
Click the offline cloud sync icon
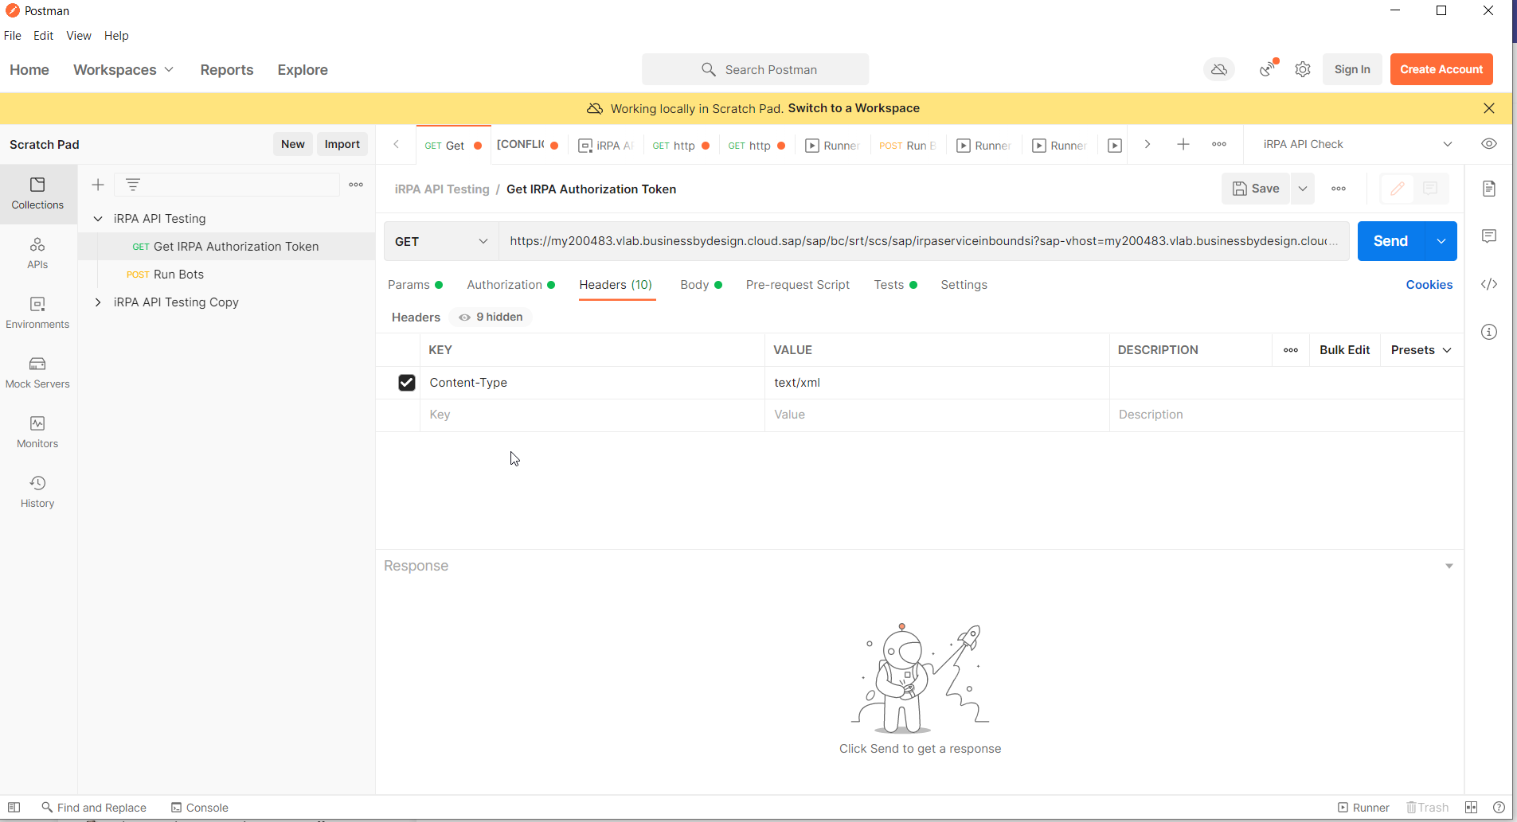click(x=1218, y=70)
